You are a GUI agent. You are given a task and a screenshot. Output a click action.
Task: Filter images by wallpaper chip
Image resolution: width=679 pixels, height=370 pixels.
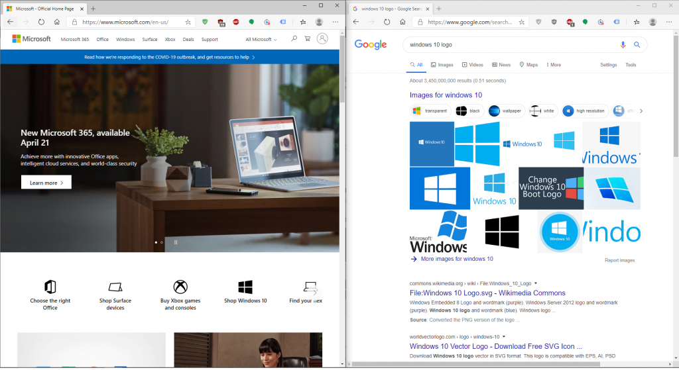(x=506, y=111)
